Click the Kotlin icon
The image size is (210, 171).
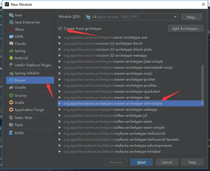click(x=11, y=133)
